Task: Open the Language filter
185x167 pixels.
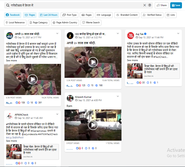Action: coord(104,15)
